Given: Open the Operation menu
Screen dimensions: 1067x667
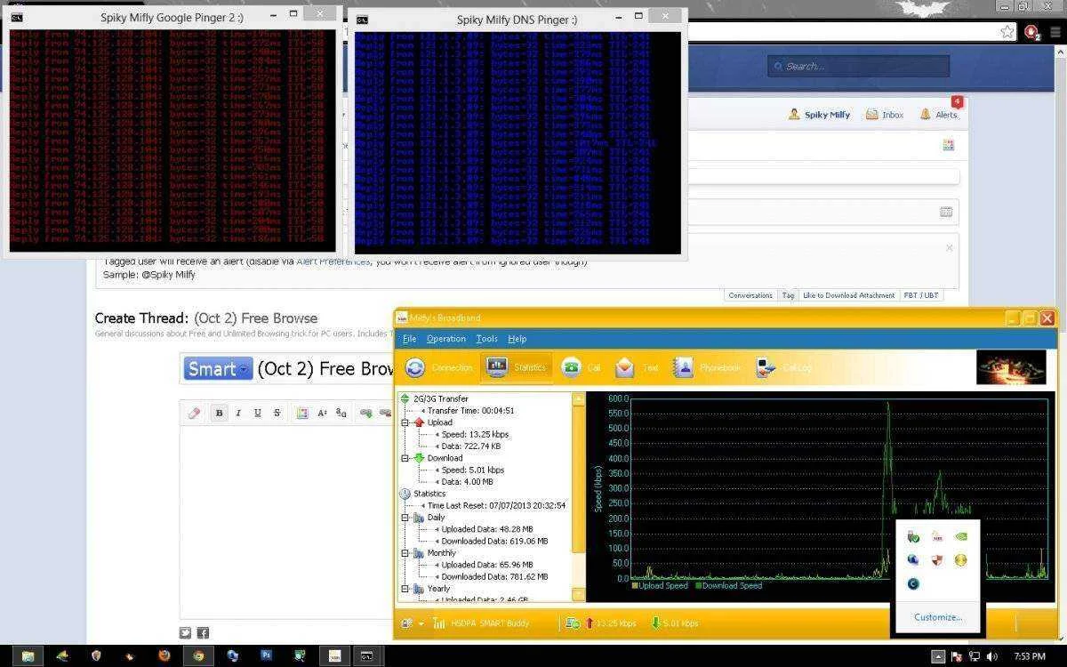Looking at the screenshot, I should coord(445,339).
